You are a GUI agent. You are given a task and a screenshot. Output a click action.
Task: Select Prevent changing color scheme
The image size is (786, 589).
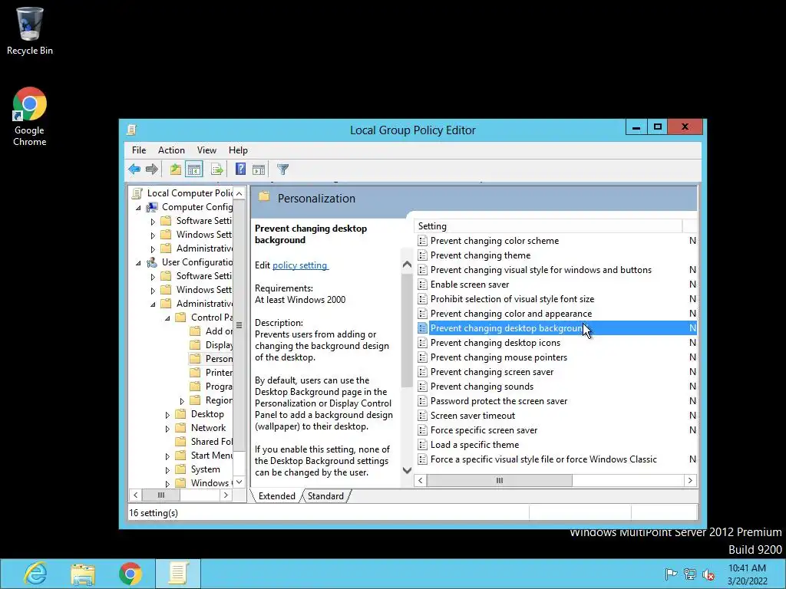(494, 241)
